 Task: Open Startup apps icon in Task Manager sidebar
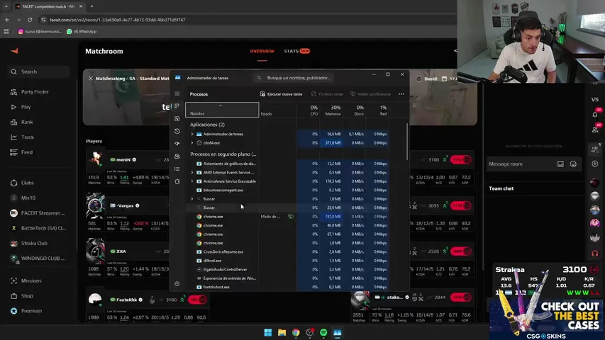(x=177, y=144)
